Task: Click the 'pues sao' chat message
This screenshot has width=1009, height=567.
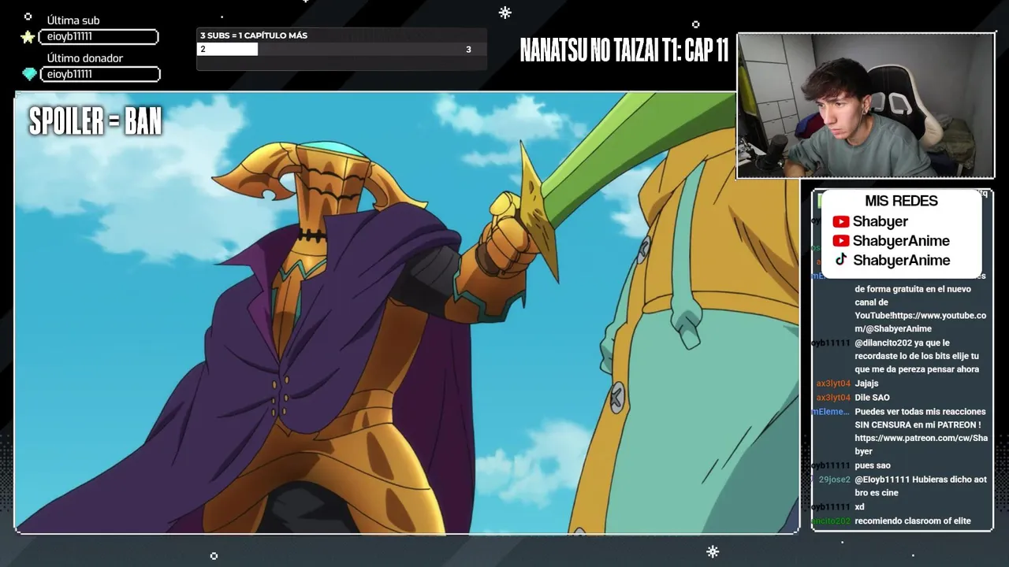Action: (873, 465)
